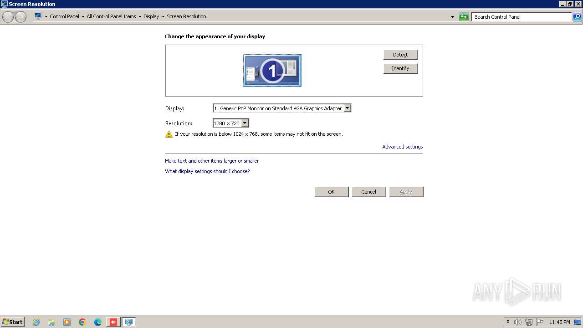Image resolution: width=583 pixels, height=328 pixels.
Task: Click the Control Panel icon in address bar
Action: pyautogui.click(x=38, y=16)
